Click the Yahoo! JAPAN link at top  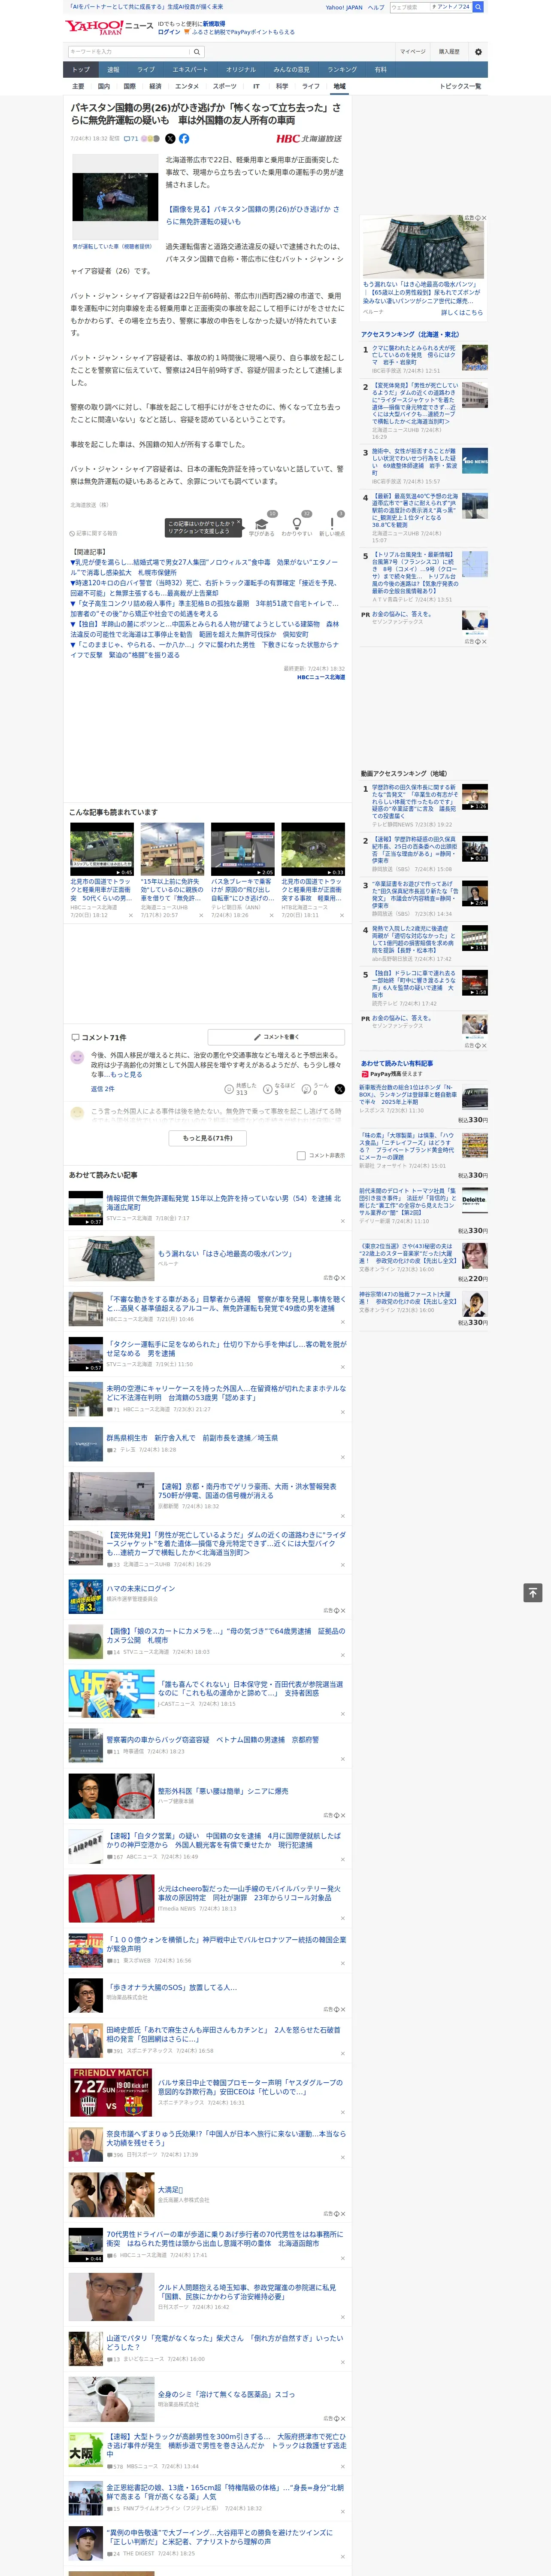click(344, 7)
